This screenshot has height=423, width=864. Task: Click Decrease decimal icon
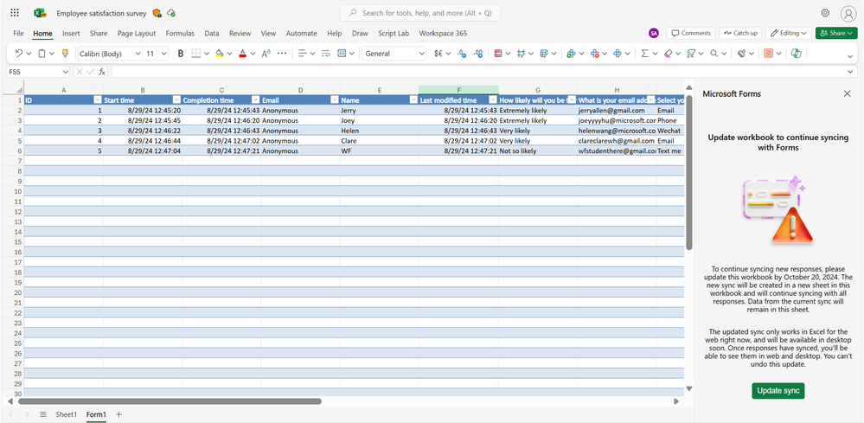click(478, 54)
